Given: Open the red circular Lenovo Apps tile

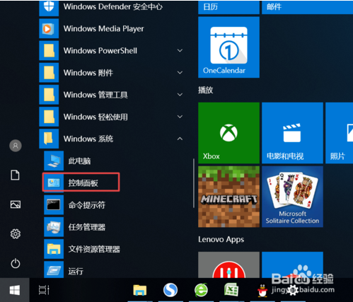Looking at the screenshot, I should tap(228, 265).
